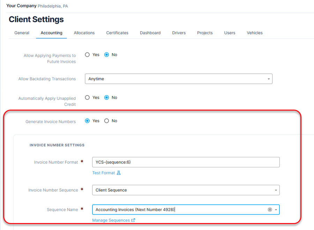Click the external link icon beside Manage Sequences
The height and width of the screenshot is (230, 314).
133,220
